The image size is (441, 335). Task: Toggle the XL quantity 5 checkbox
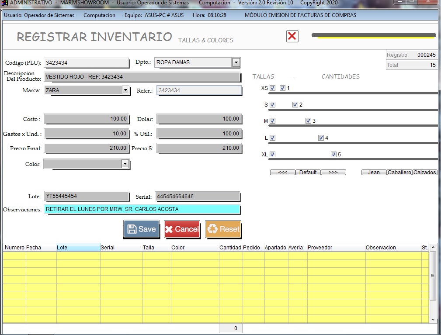333,154
